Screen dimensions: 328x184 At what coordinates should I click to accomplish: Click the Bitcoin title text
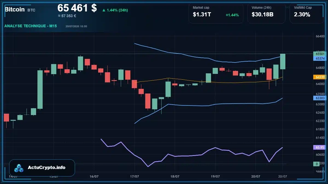pos(15,9)
